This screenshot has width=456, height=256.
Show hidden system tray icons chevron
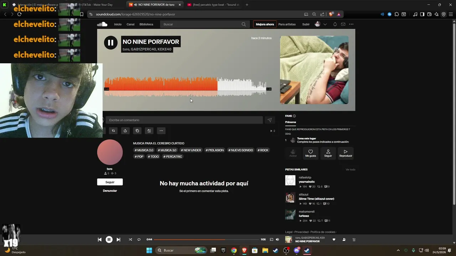point(399,250)
